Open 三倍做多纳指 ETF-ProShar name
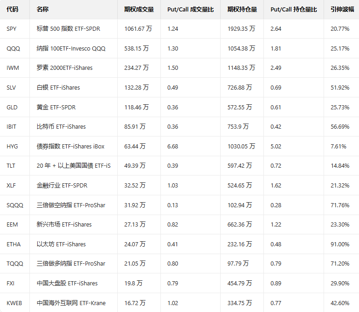 coord(71,263)
